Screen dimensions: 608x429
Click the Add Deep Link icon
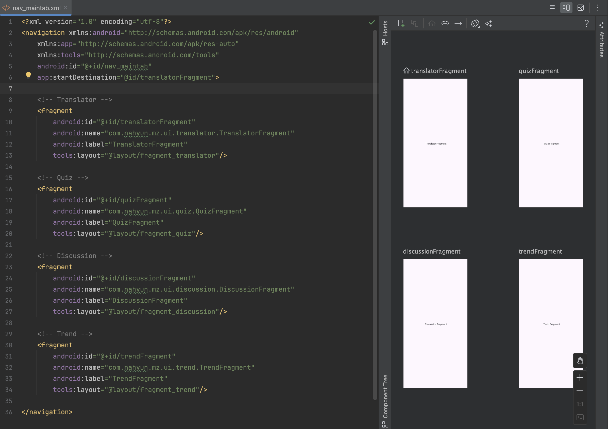(445, 24)
